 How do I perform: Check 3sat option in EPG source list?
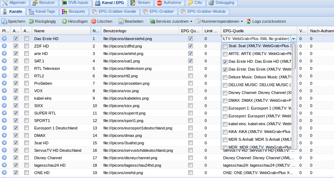tap(225, 46)
